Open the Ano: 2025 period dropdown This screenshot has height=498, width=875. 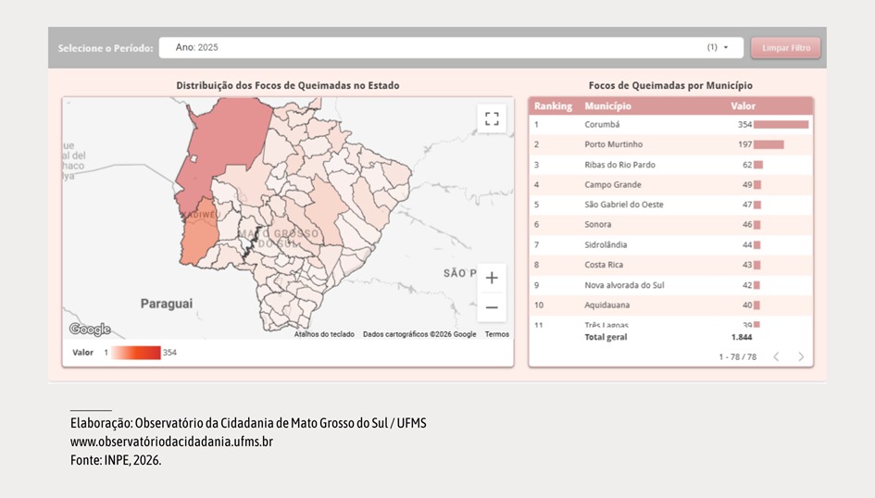451,47
